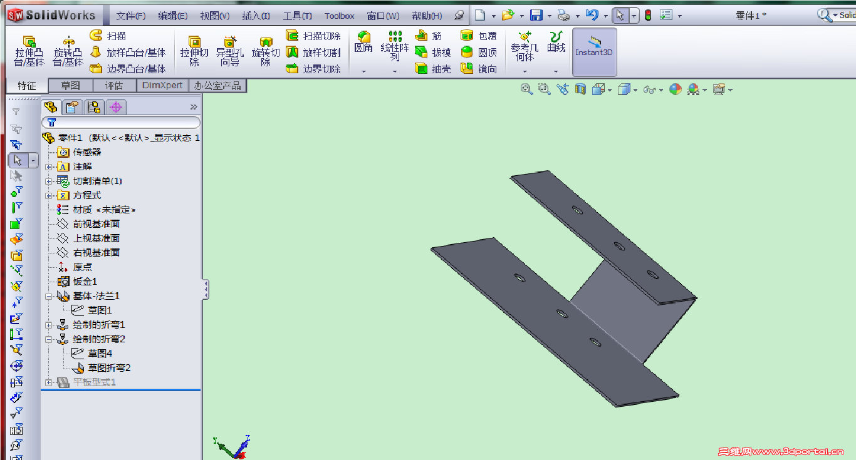
Task: Click the pin icon beside the 帮助(H) menu
Action: tap(459, 15)
